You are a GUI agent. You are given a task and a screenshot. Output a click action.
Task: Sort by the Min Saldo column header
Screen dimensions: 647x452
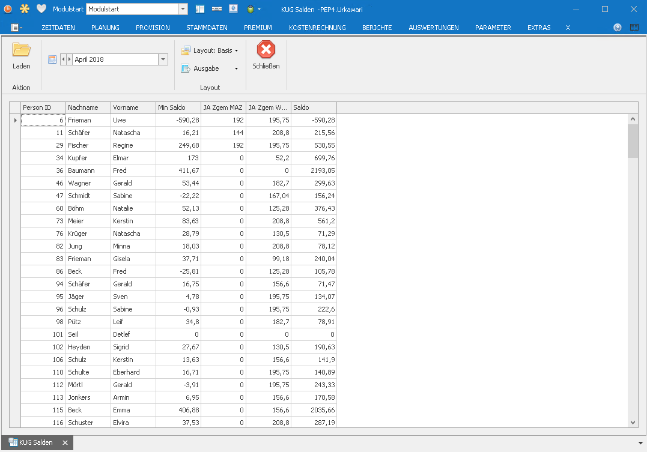coord(178,107)
